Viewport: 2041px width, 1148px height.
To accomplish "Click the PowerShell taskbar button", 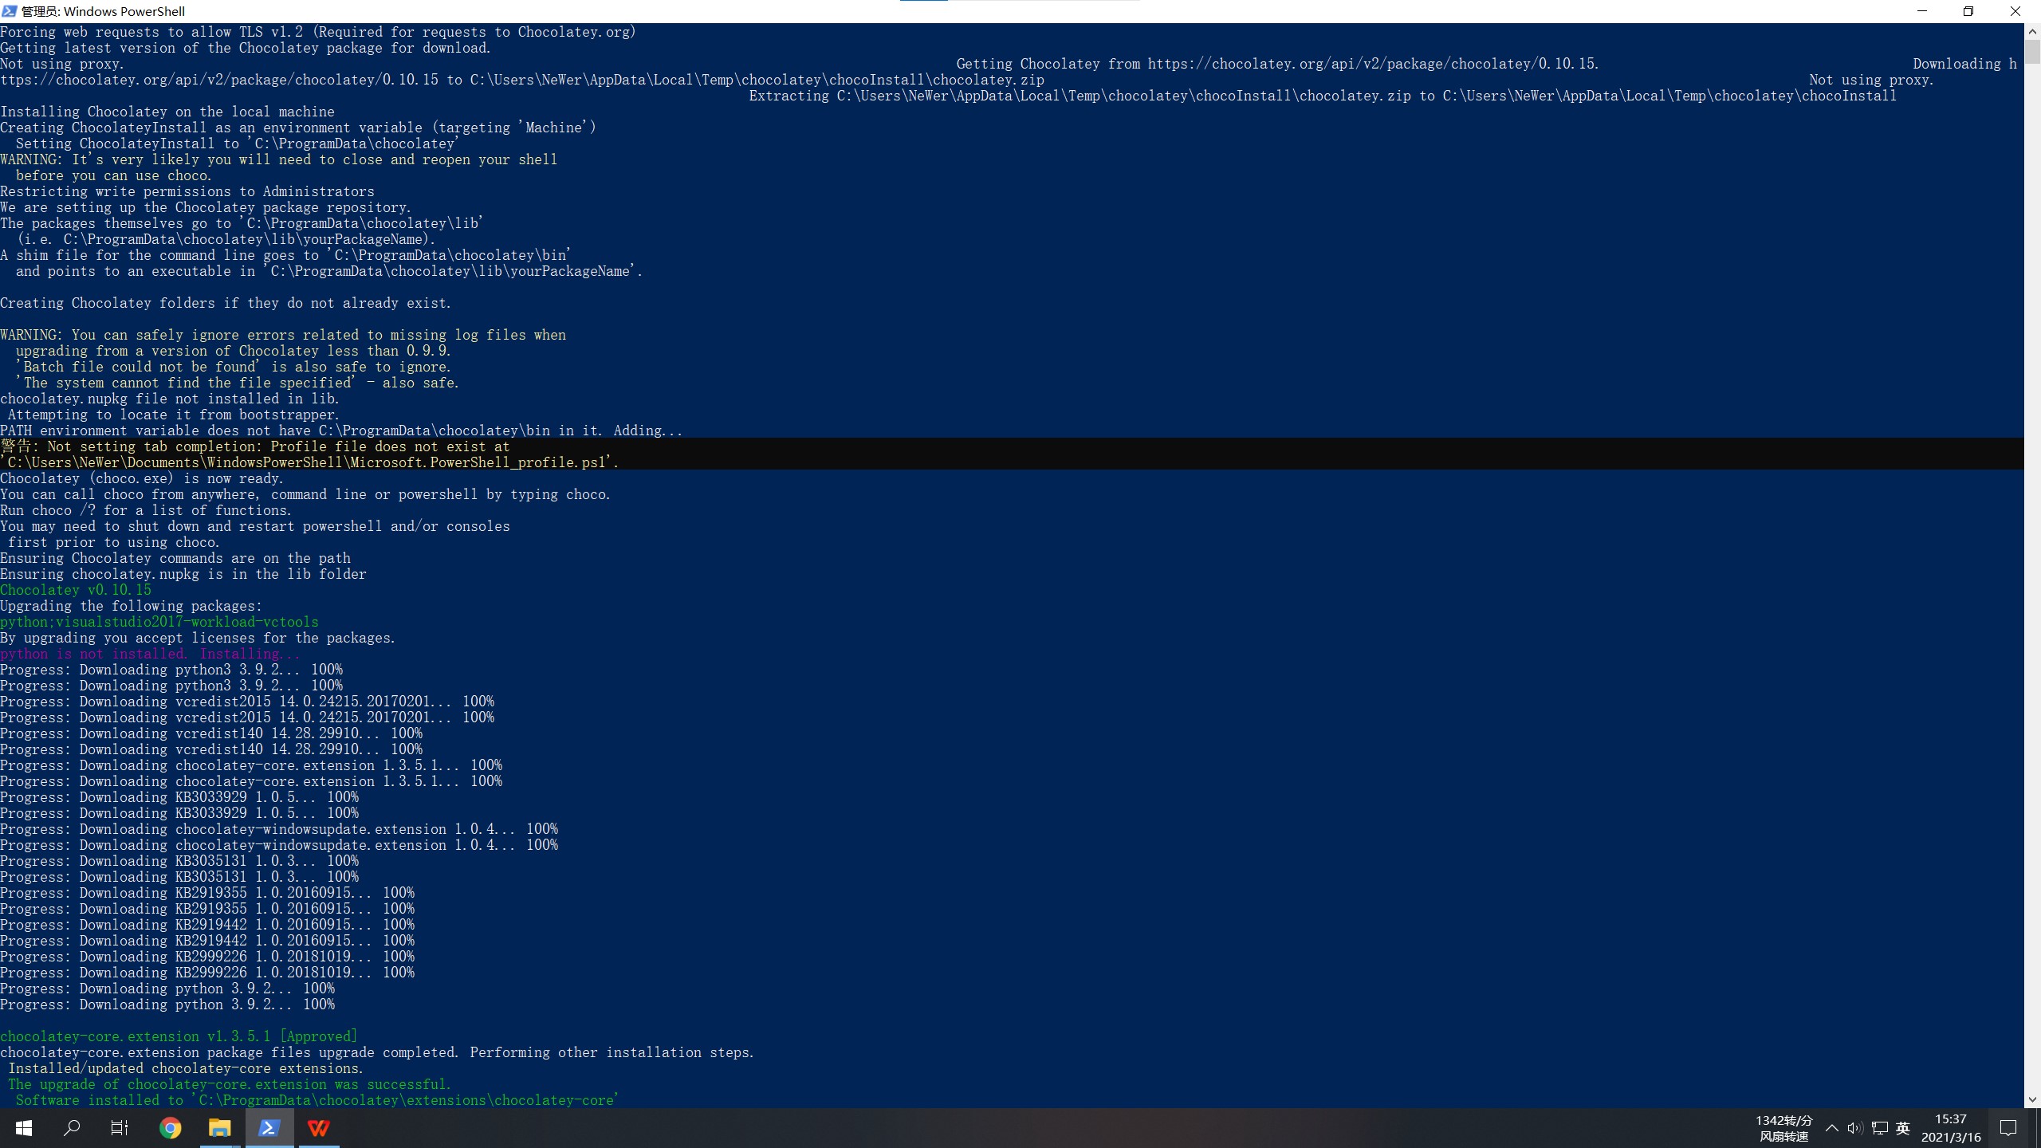I will click(x=269, y=1128).
